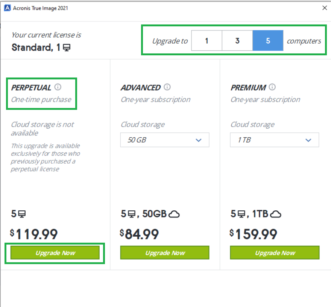Select upgrade to 3 computers
The width and height of the screenshot is (331, 307).
pyautogui.click(x=237, y=41)
